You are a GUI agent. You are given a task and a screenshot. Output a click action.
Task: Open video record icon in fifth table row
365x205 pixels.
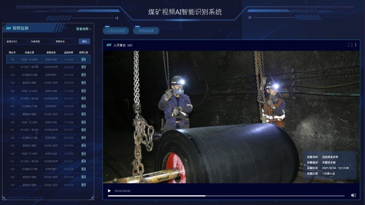(x=84, y=91)
